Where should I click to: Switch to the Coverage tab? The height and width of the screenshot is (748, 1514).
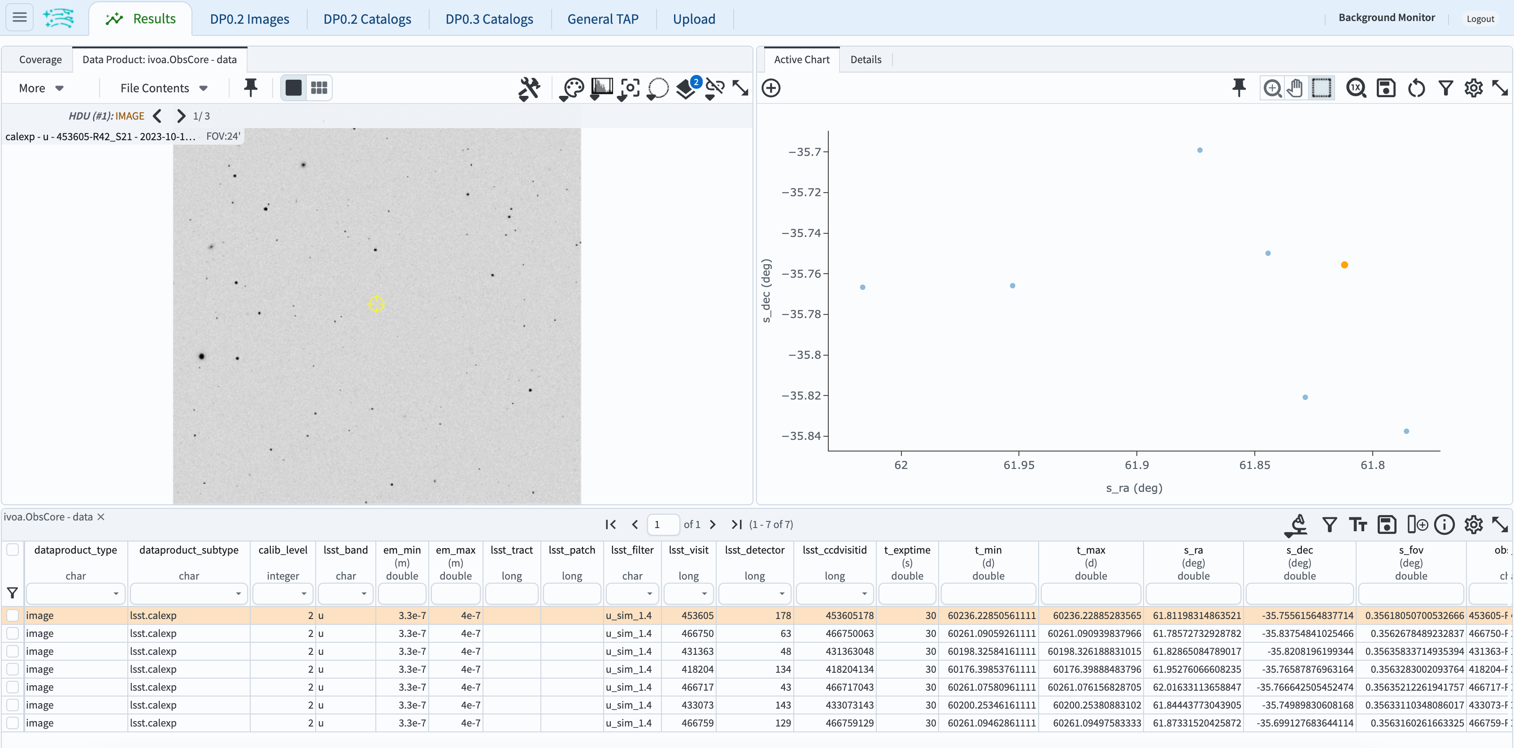(x=40, y=59)
